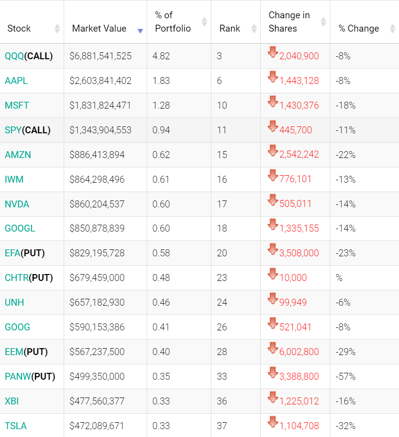Click the red down arrow in MSFT row
The height and width of the screenshot is (437, 399).
click(x=273, y=101)
